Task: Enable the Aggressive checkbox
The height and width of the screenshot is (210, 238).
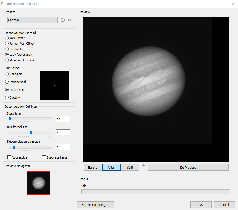Action: pyautogui.click(x=9, y=157)
